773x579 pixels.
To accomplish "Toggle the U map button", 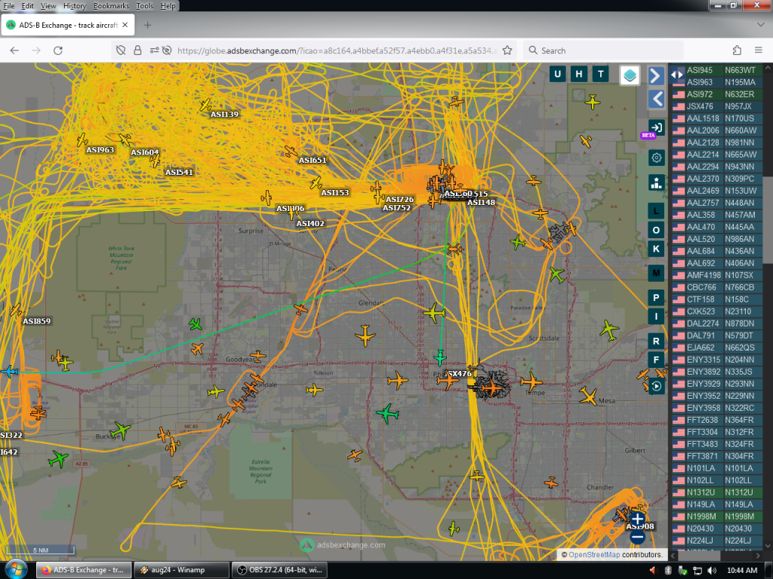I will 558,74.
